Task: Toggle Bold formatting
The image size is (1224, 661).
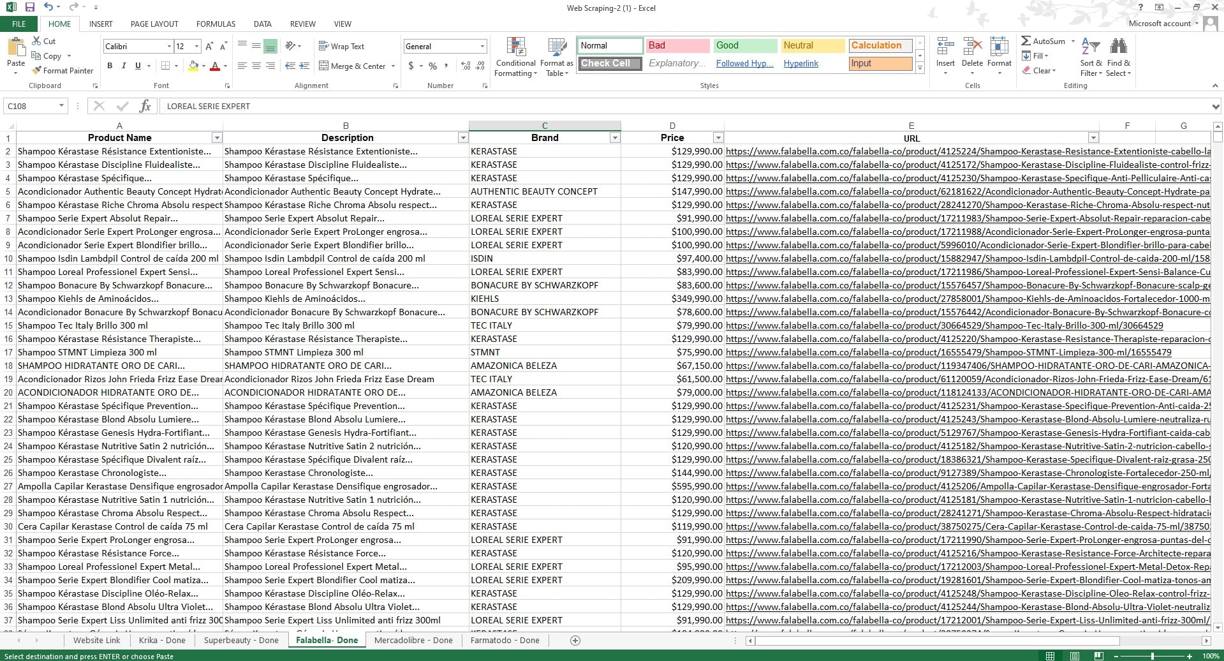Action: [110, 66]
